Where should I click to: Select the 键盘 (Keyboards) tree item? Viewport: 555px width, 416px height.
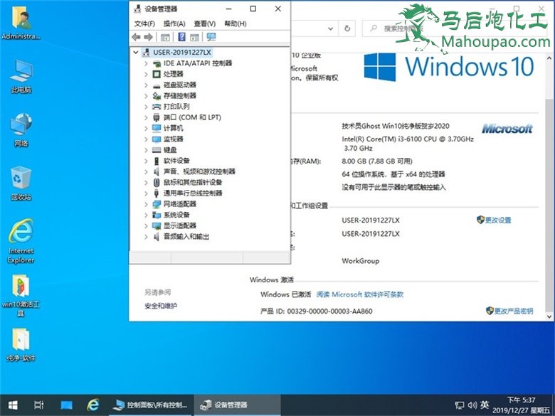point(170,150)
